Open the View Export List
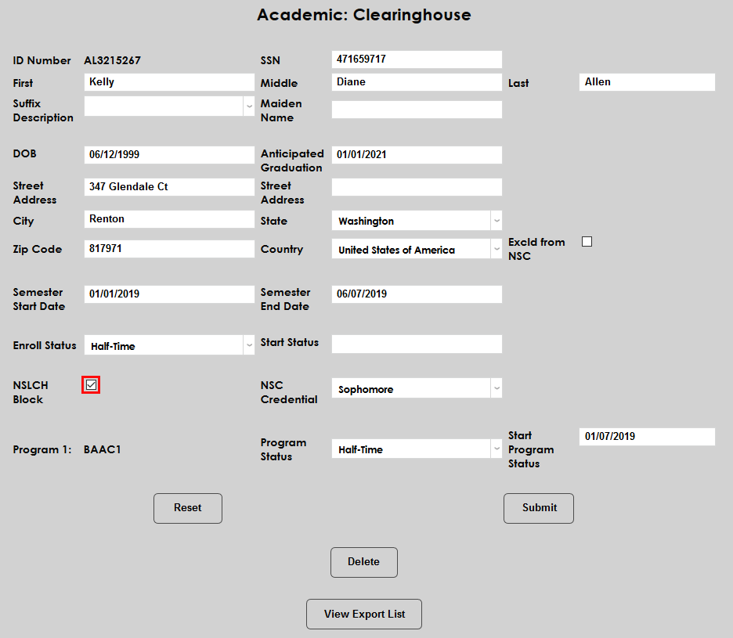 tap(363, 614)
